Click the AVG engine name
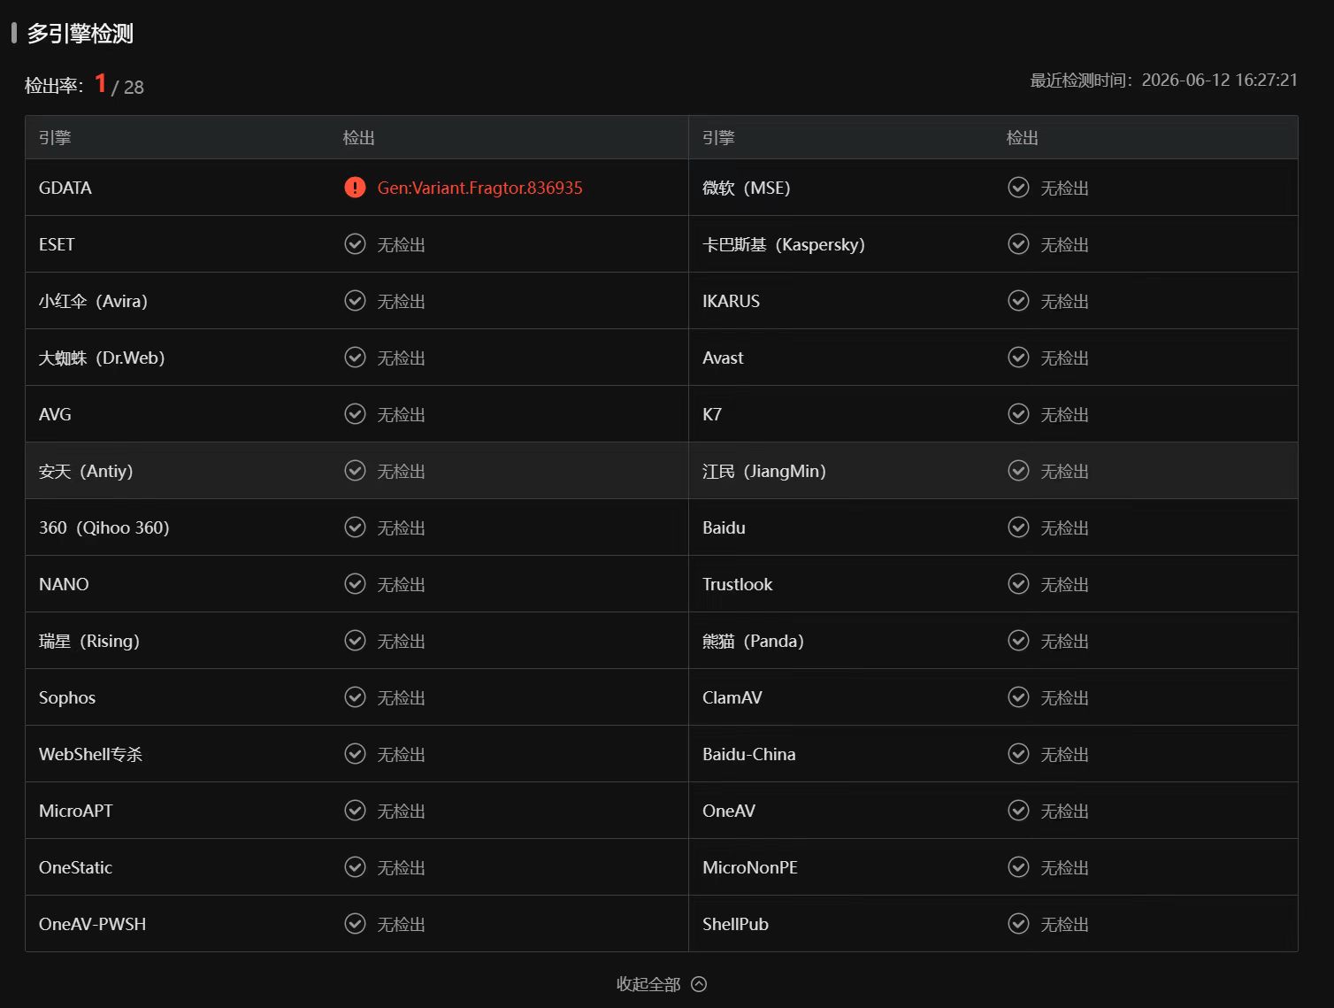This screenshot has width=1334, height=1008. (x=55, y=414)
